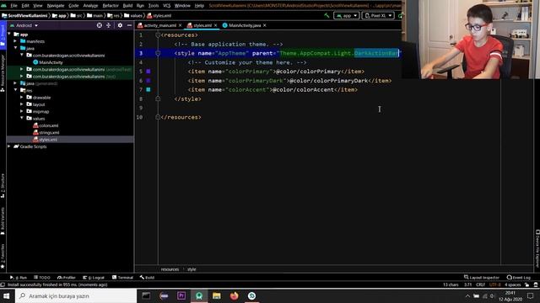Viewport: 540px width, 303px height.
Task: Click the Windows taskbar search field
Action: [76, 295]
